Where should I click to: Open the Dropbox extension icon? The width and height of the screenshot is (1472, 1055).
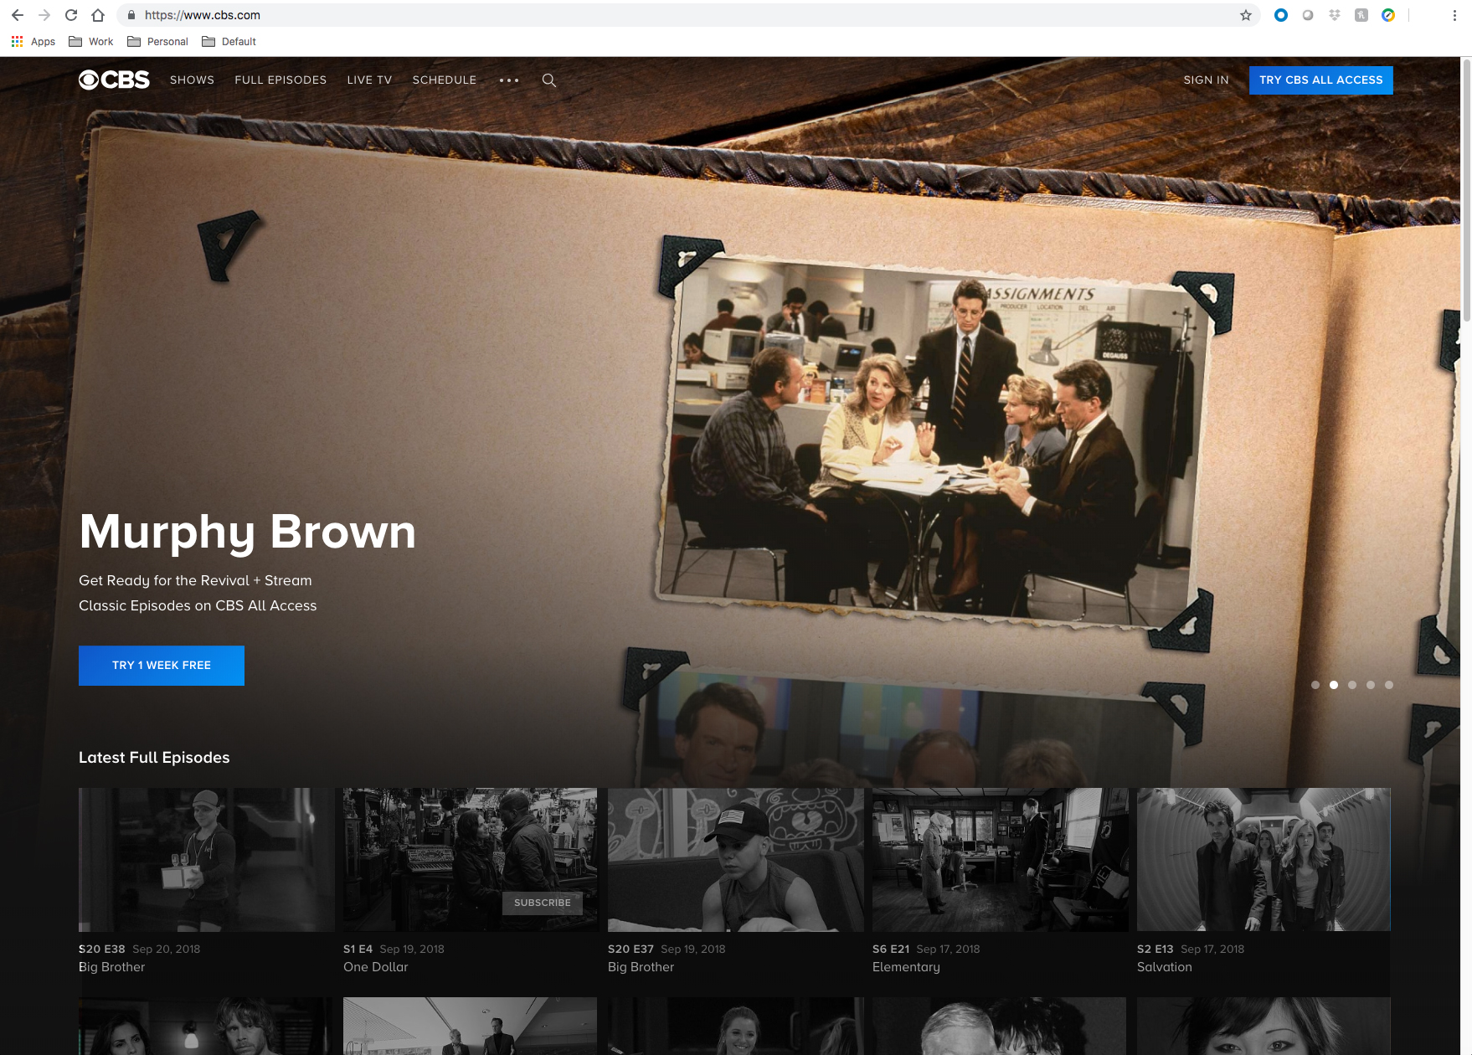click(1335, 15)
